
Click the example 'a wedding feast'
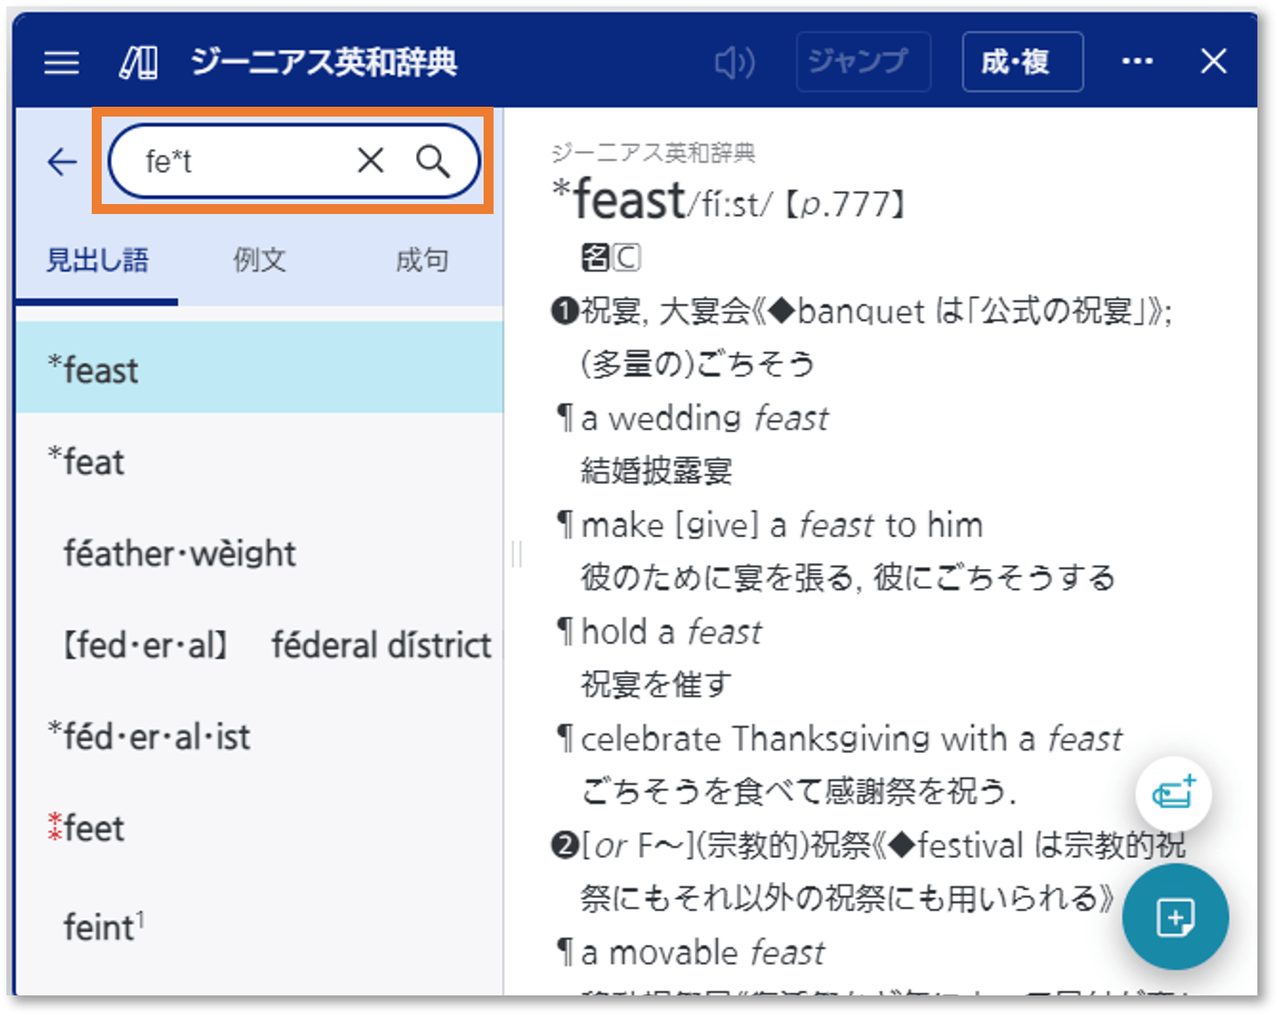coord(705,418)
